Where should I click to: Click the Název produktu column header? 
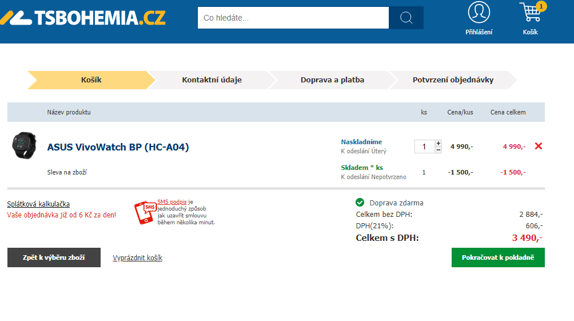click(x=69, y=112)
